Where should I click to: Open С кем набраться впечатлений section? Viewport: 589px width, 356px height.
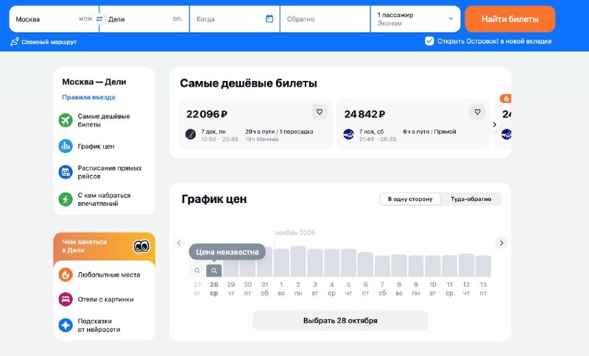pos(104,199)
